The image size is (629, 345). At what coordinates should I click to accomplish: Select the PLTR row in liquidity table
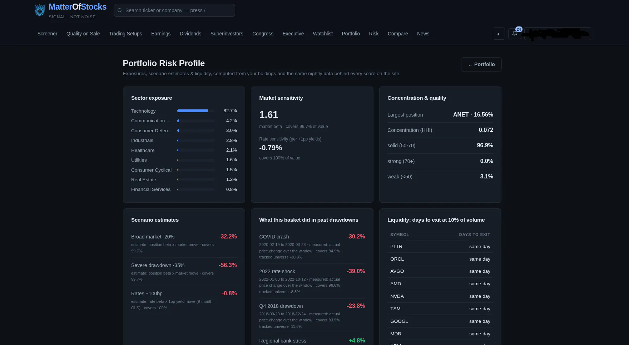(x=440, y=247)
